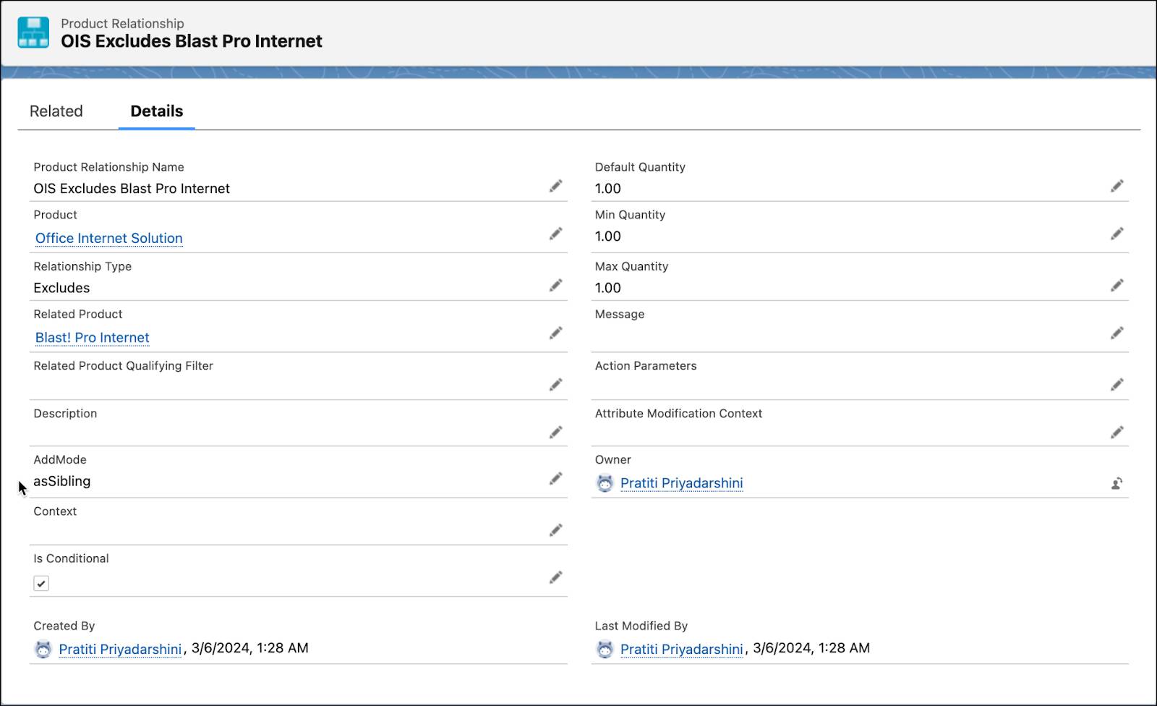Edit the Relationship Type field
This screenshot has height=706, width=1157.
(555, 286)
